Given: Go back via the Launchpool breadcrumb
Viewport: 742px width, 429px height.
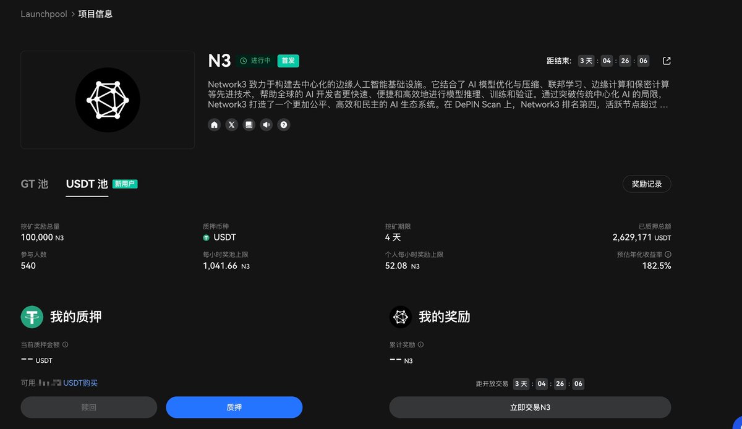Looking at the screenshot, I should (x=44, y=14).
